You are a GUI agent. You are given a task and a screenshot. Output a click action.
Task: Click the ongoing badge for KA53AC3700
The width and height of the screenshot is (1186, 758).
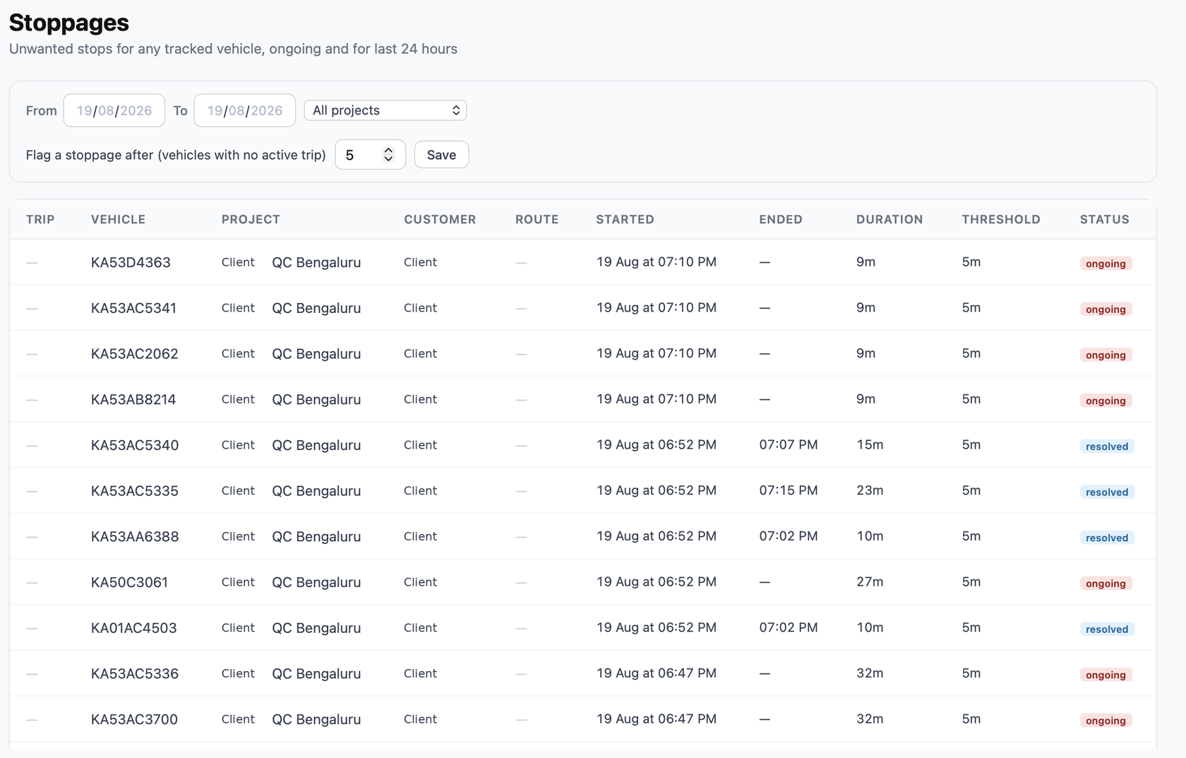coord(1106,721)
